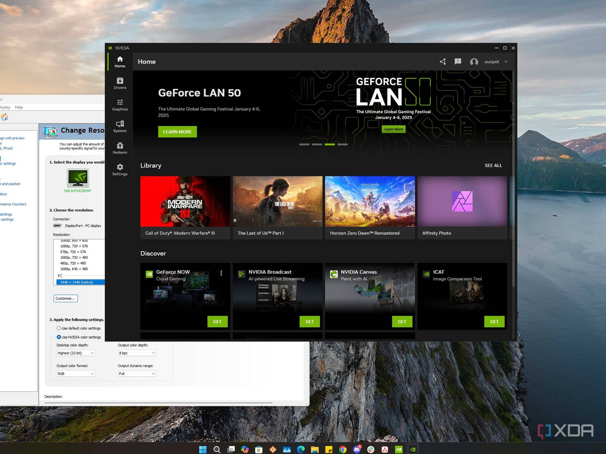Click the share icon in top bar
The width and height of the screenshot is (606, 454).
[x=442, y=61]
